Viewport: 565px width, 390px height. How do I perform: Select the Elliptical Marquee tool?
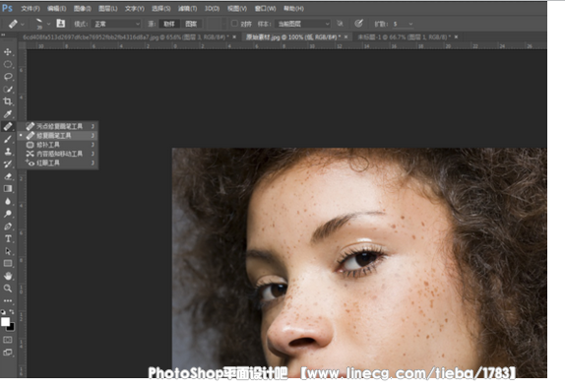(x=8, y=65)
